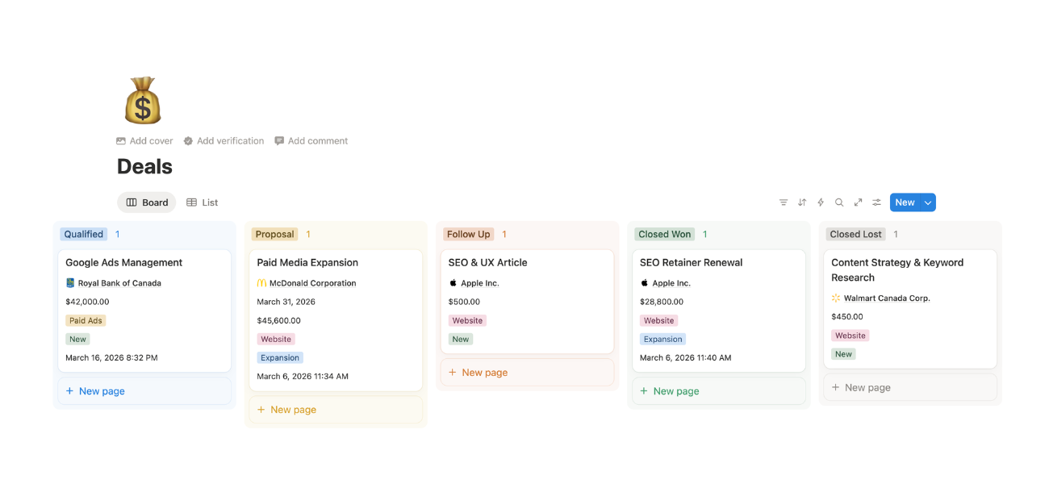
Task: Click the lightning bolt automations icon
Action: [x=821, y=202]
